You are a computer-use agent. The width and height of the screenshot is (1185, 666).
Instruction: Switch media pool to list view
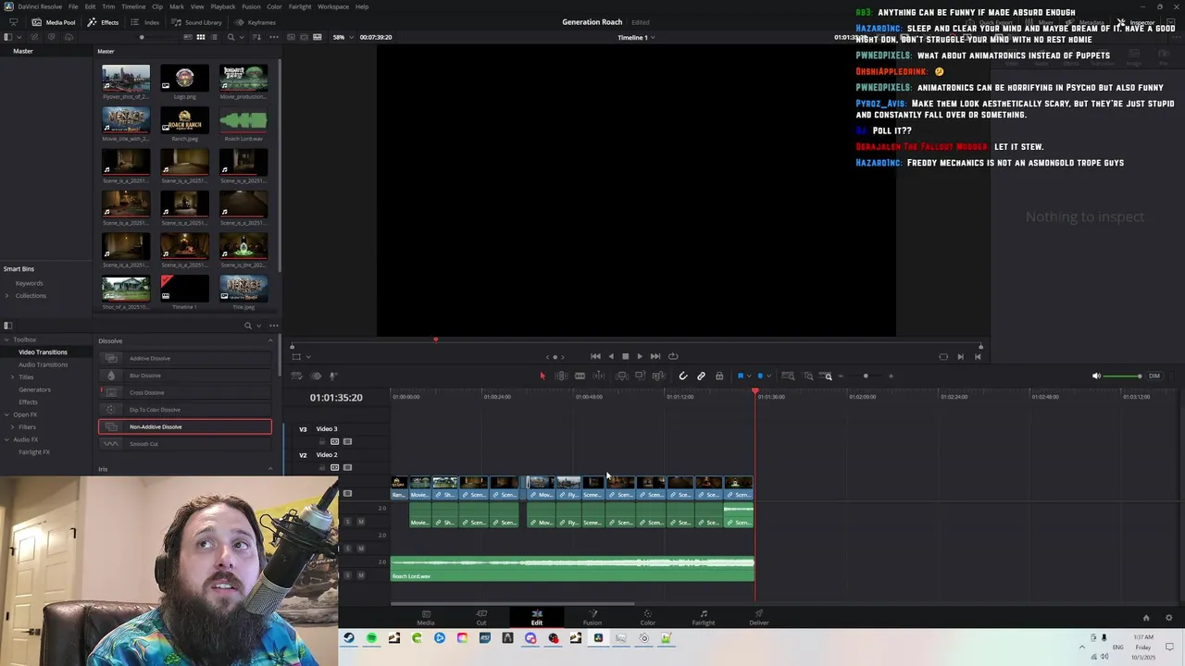point(215,37)
